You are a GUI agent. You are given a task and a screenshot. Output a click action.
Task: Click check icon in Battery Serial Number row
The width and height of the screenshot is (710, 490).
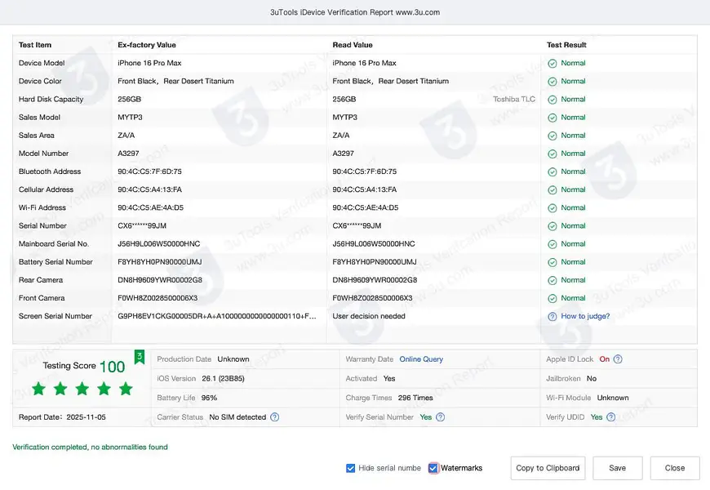click(552, 262)
